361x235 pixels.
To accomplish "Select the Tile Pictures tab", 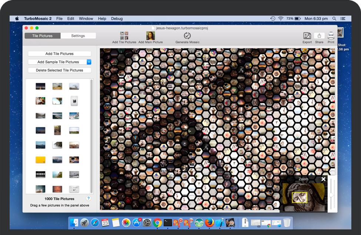I will [x=43, y=36].
